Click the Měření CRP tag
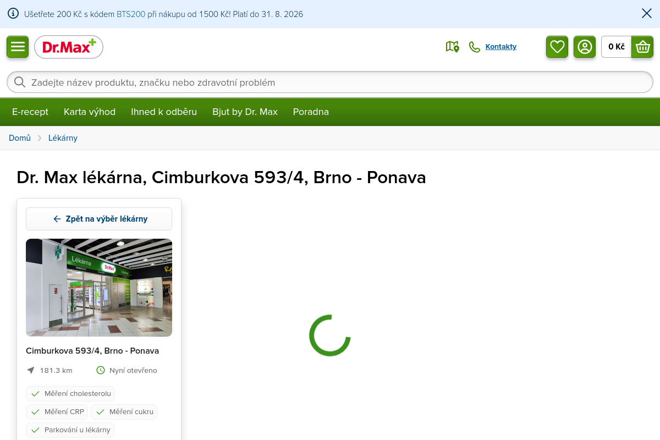The width and height of the screenshot is (660, 440). click(x=57, y=412)
